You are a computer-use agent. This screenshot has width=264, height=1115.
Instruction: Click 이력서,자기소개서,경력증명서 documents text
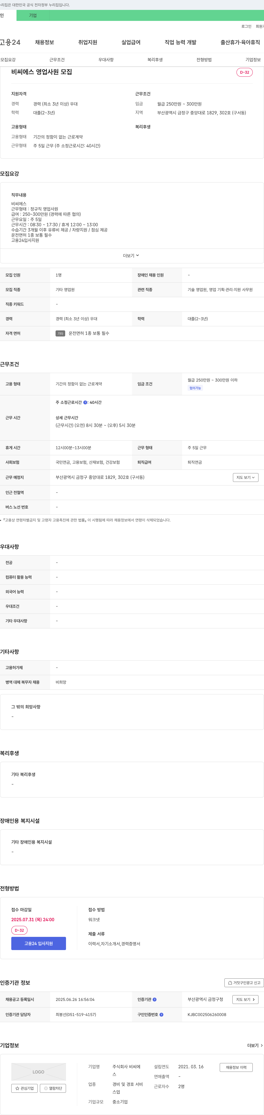pyautogui.click(x=114, y=944)
